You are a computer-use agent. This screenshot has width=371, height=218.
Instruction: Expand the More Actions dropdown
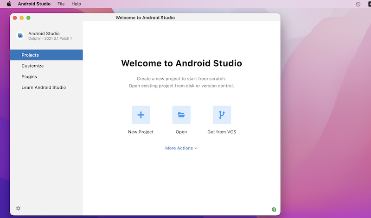click(x=181, y=148)
